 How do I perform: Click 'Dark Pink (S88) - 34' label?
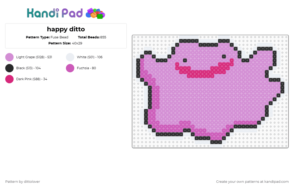coord(32,79)
